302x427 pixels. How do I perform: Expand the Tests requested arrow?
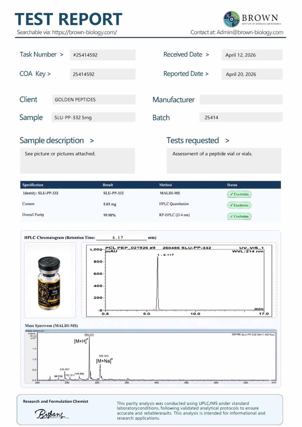click(227, 141)
